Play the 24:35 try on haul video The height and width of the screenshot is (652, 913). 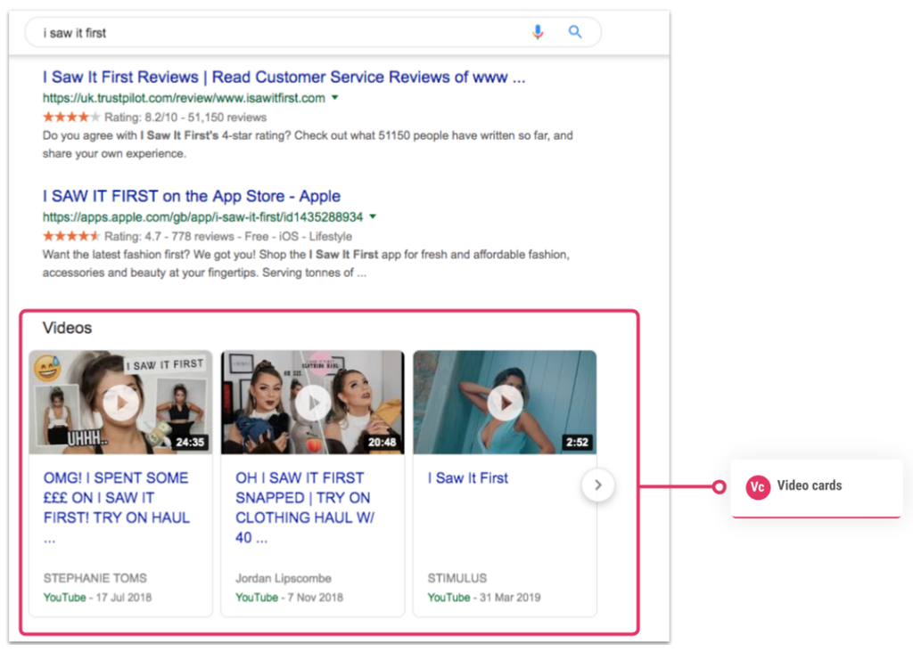(x=120, y=403)
